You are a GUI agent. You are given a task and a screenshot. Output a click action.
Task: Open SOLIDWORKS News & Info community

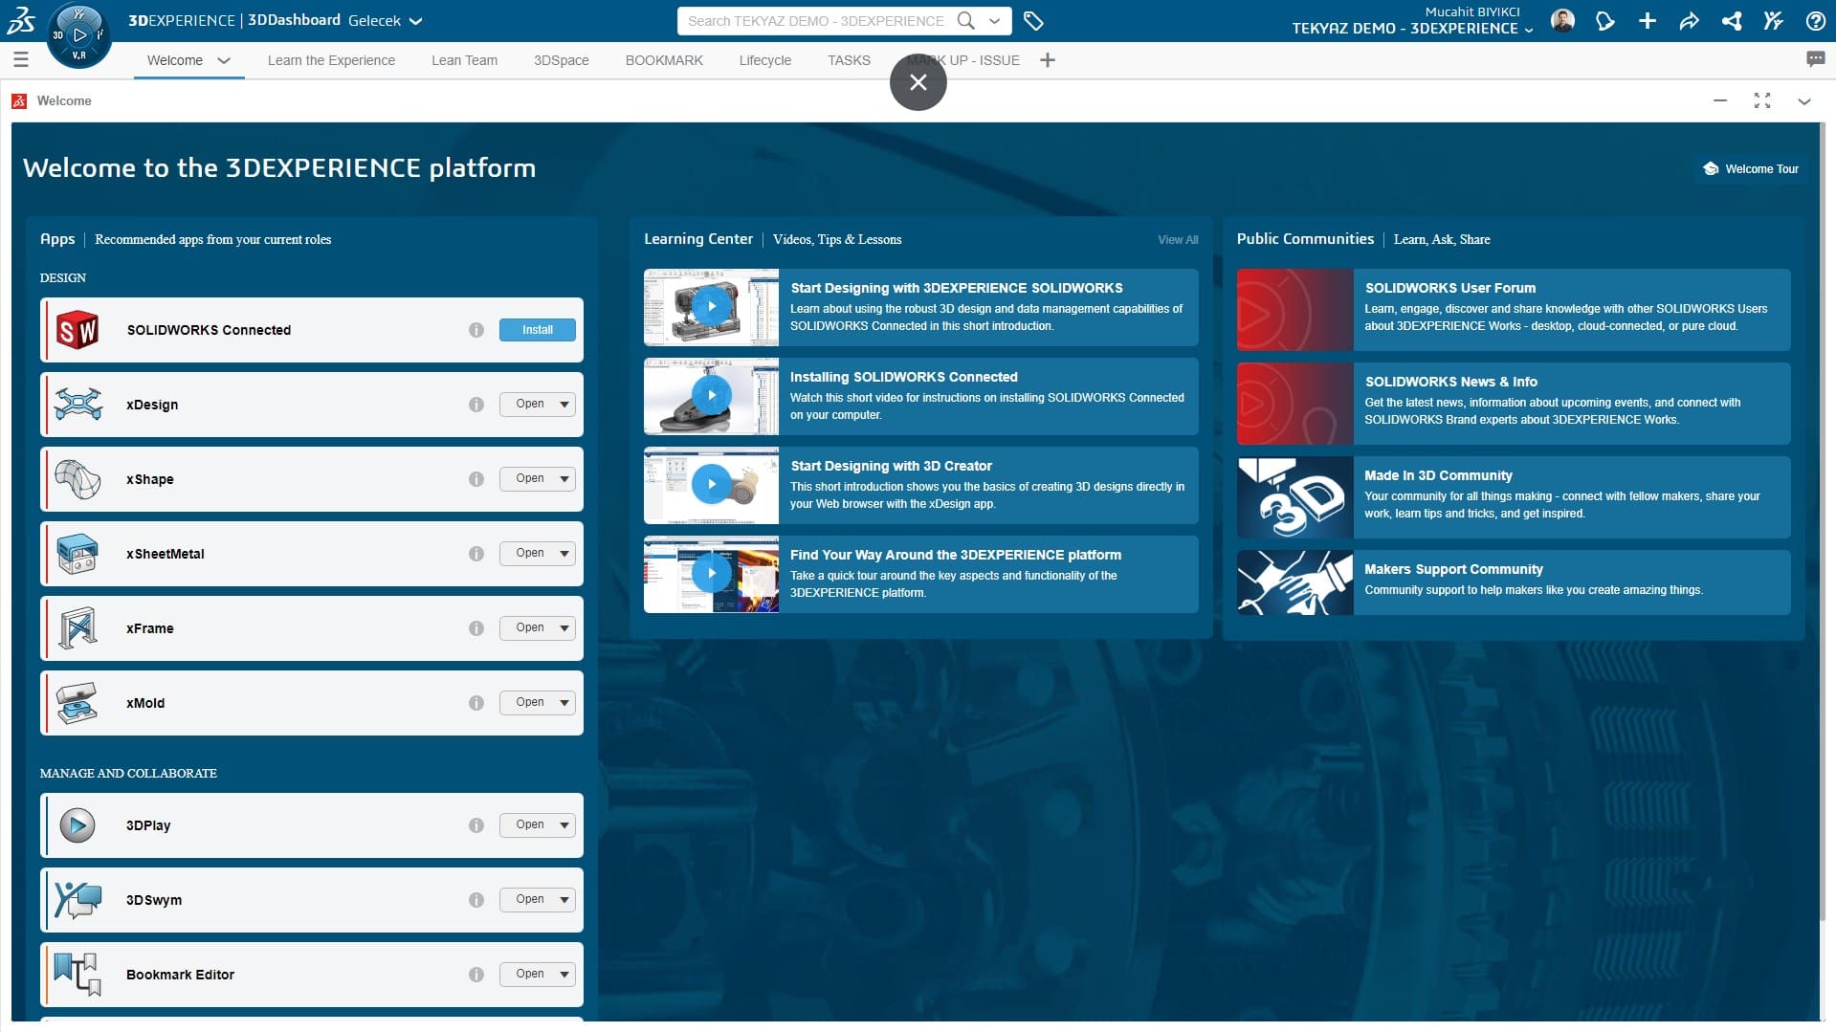point(1514,403)
